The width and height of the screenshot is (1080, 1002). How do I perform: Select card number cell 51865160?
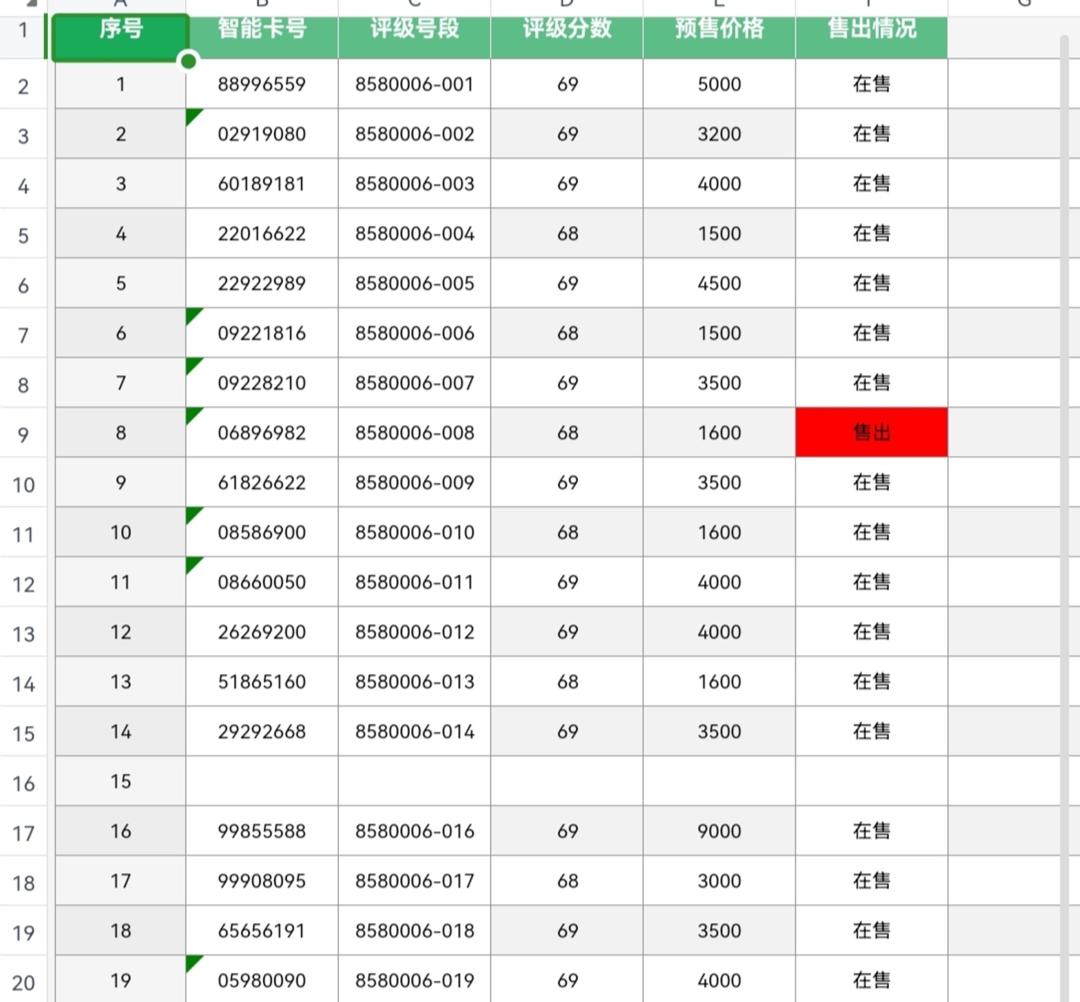(x=262, y=681)
